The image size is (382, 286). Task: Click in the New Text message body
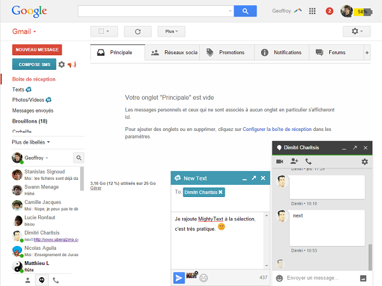pyautogui.click(x=218, y=240)
